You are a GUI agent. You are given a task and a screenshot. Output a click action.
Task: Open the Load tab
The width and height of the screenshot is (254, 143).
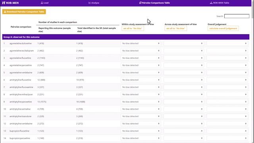pyautogui.click(x=44, y=3)
